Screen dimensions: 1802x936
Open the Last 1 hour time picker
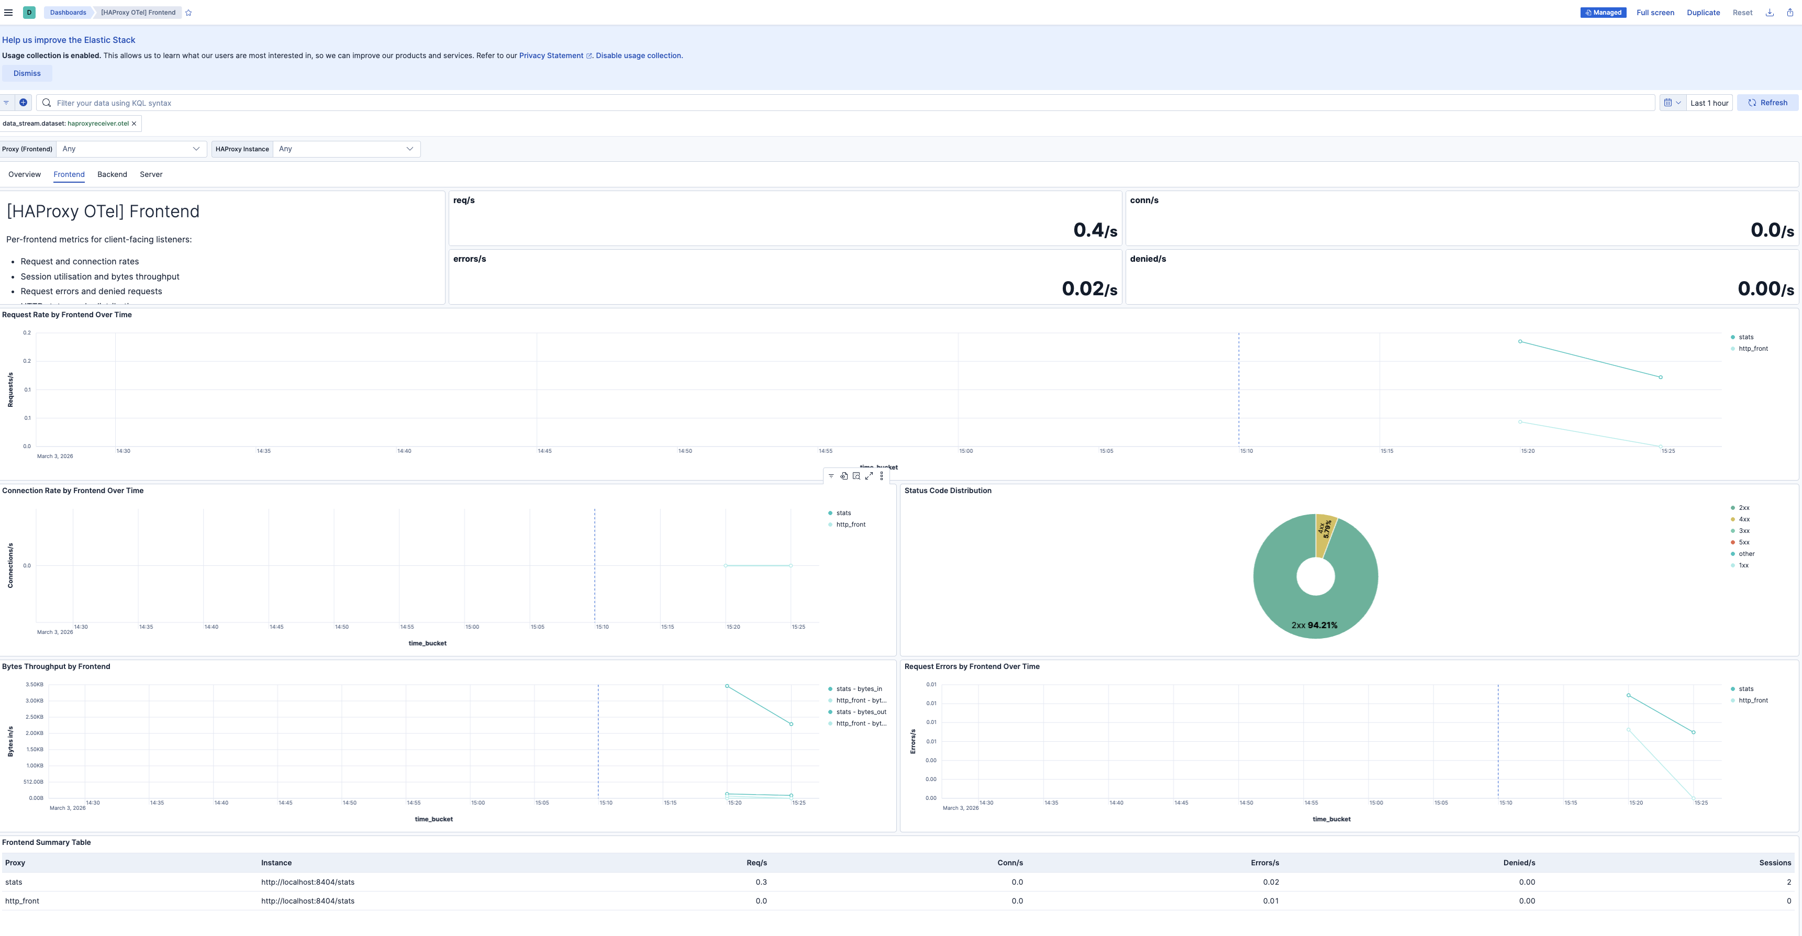point(1709,102)
